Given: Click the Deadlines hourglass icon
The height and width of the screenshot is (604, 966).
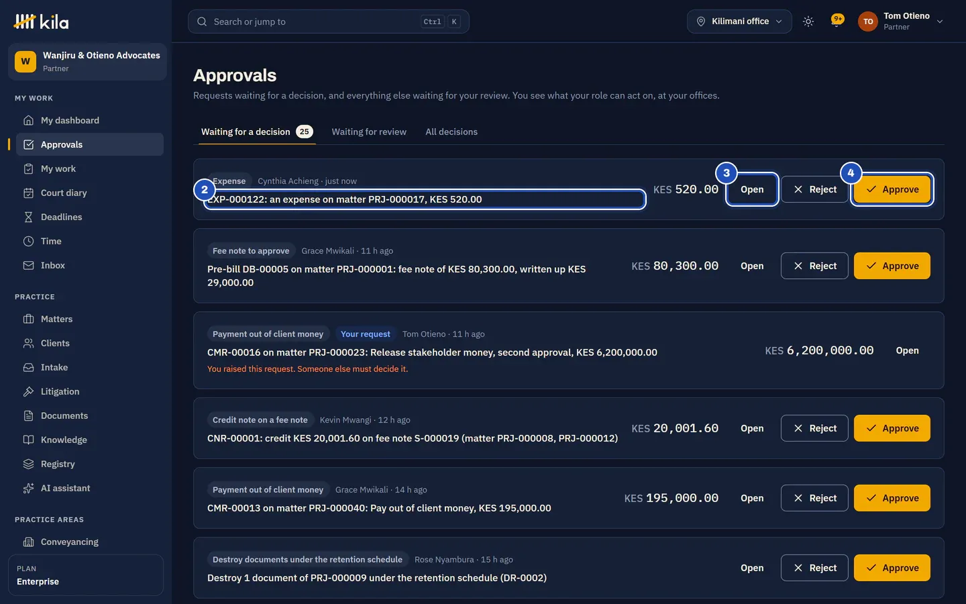Looking at the screenshot, I should coord(28,217).
